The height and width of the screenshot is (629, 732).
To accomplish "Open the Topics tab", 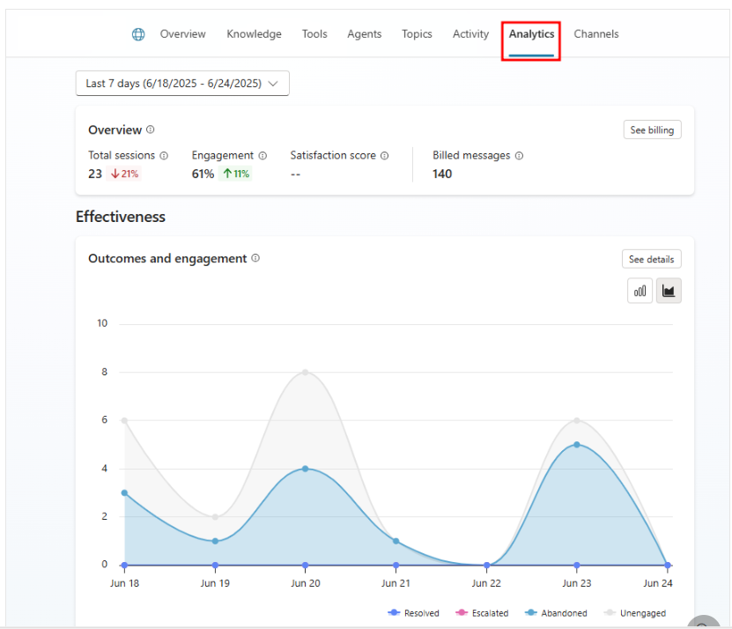I will click(417, 34).
